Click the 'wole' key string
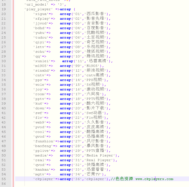This screenshot has height=187, width=189. pyautogui.click(x=40, y=85)
